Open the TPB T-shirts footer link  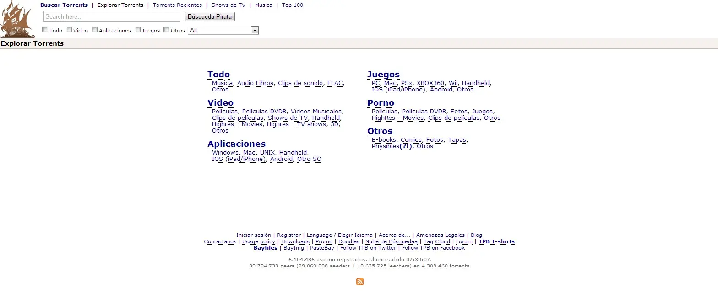pos(496,241)
